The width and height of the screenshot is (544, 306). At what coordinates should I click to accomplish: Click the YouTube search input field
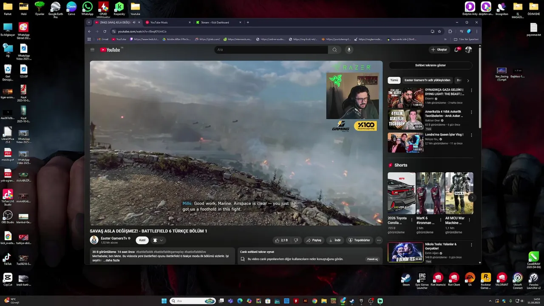[271, 50]
